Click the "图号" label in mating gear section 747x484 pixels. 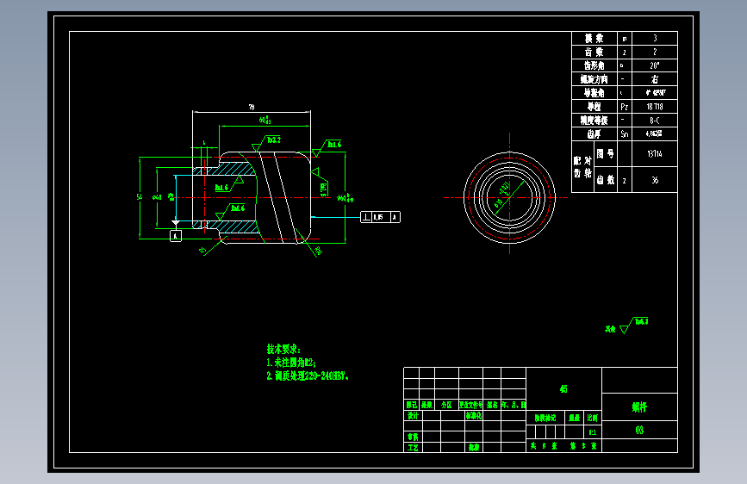click(605, 153)
